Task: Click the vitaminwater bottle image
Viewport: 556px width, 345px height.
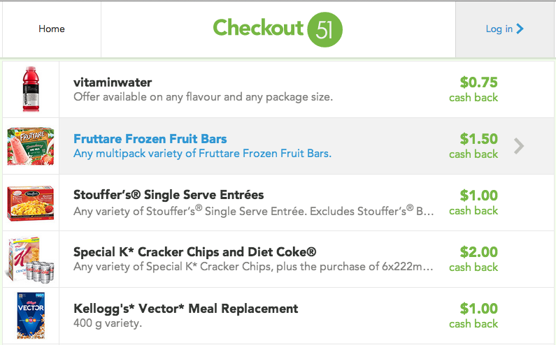Action: pyautogui.click(x=30, y=89)
